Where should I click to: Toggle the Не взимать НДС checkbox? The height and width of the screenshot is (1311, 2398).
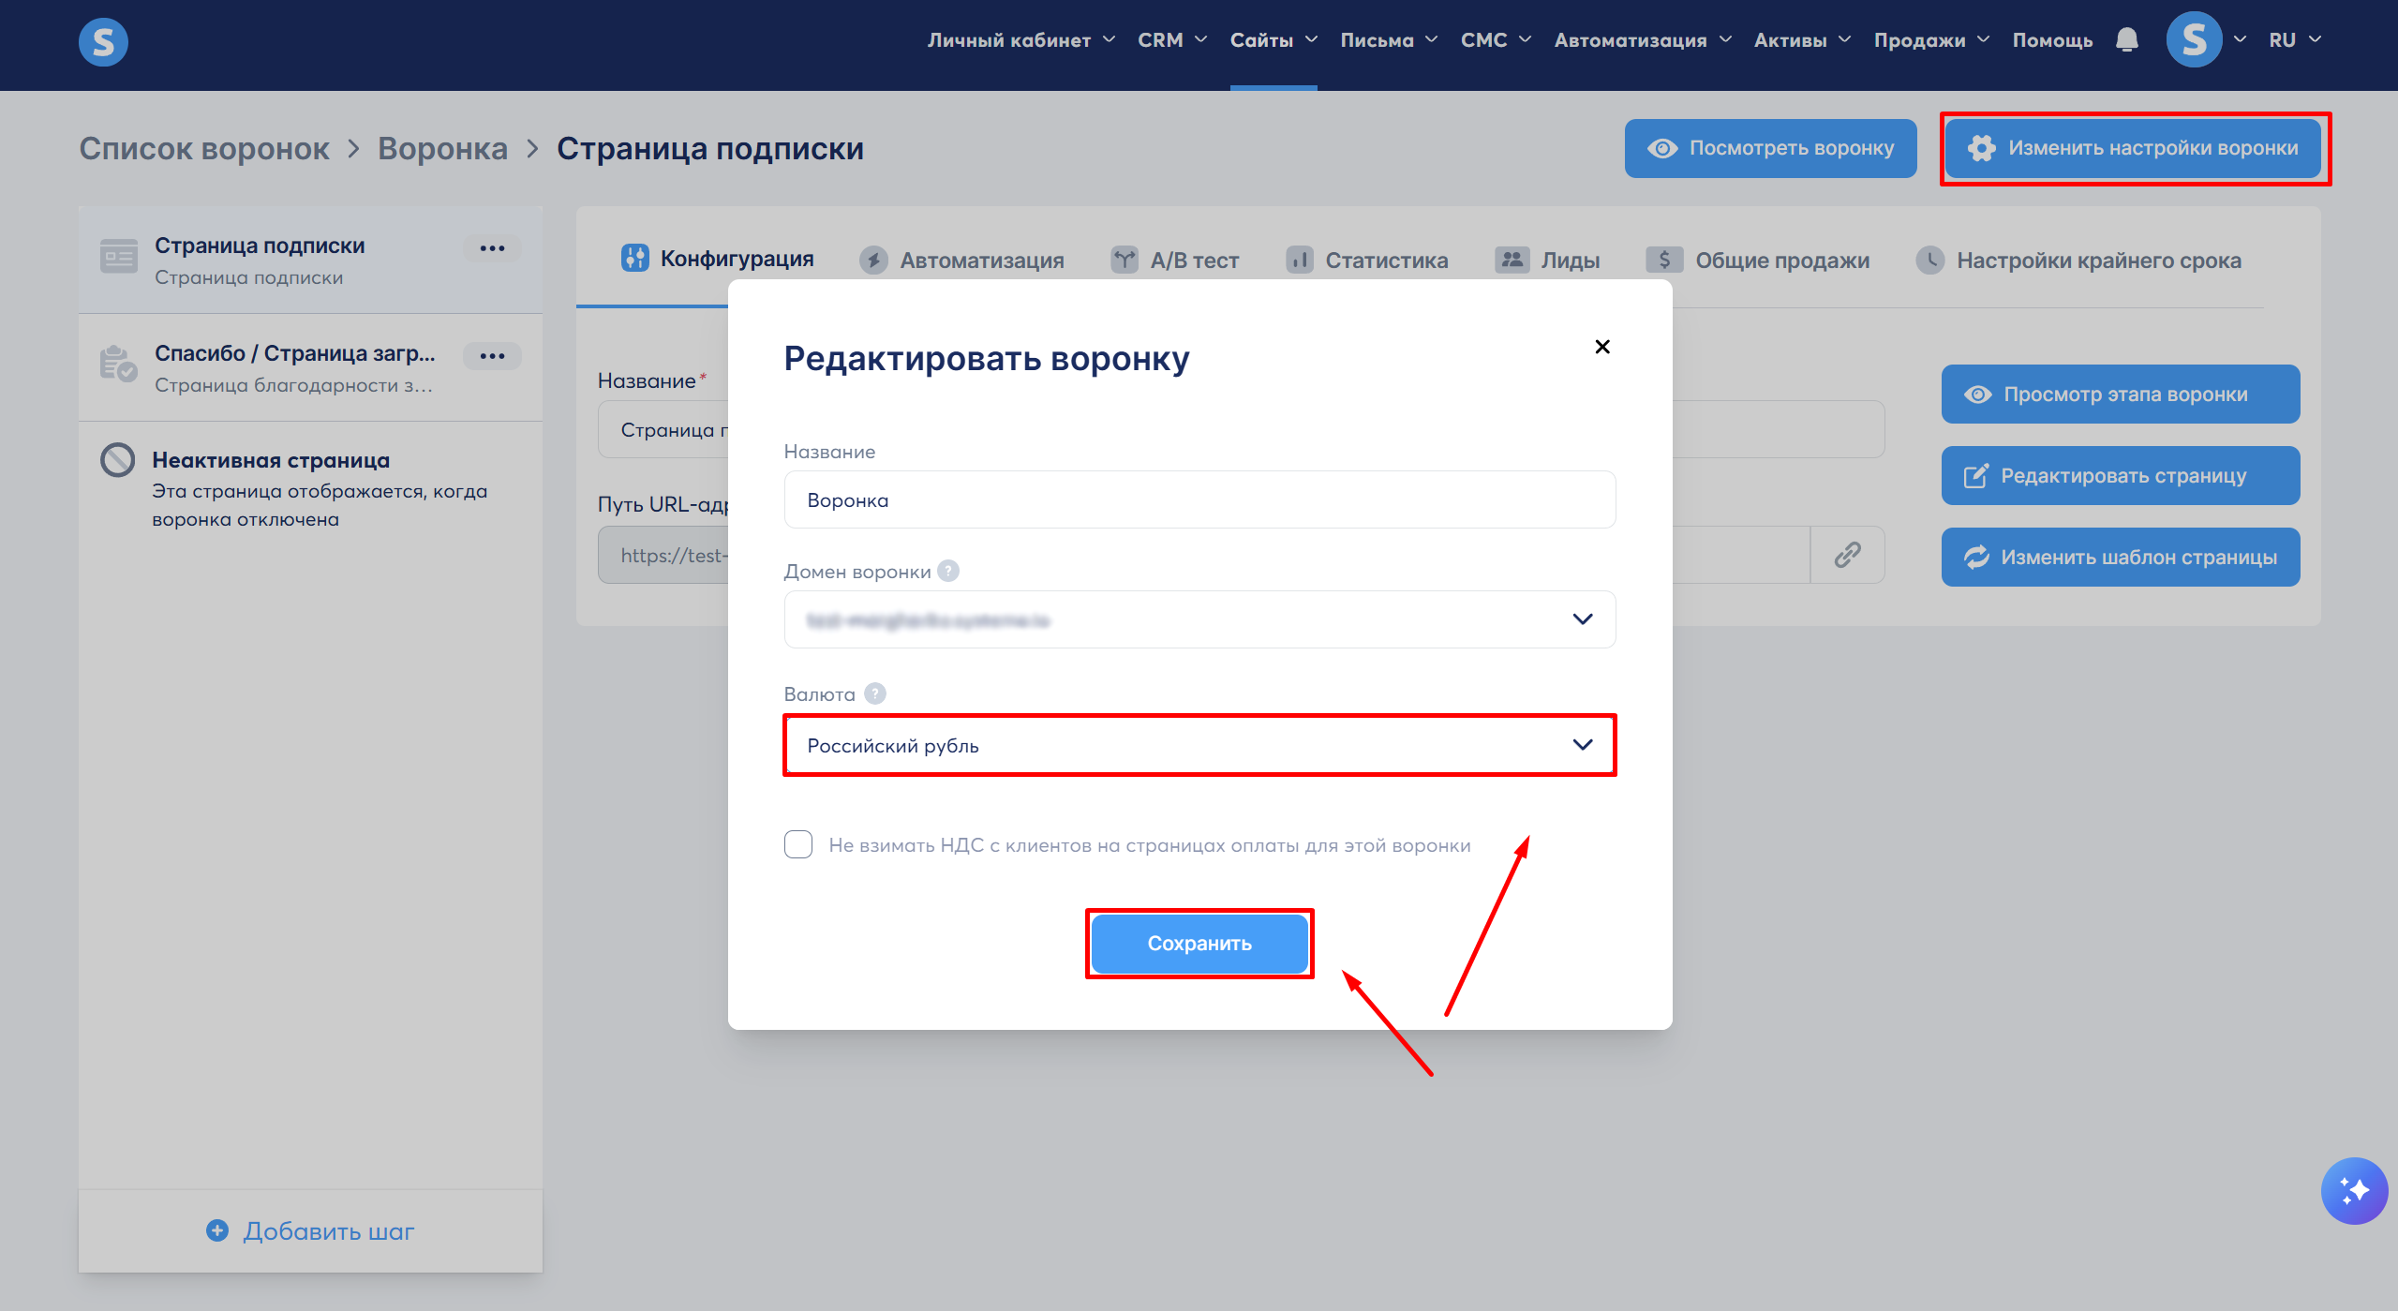coord(798,844)
